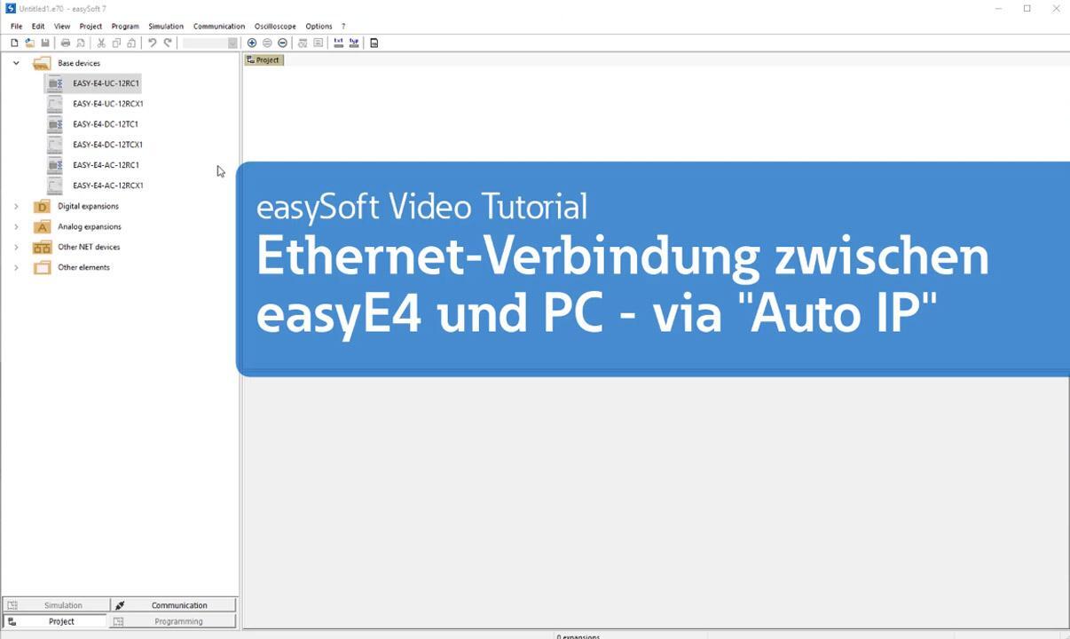
Task: Copy the selected item
Action: point(116,43)
